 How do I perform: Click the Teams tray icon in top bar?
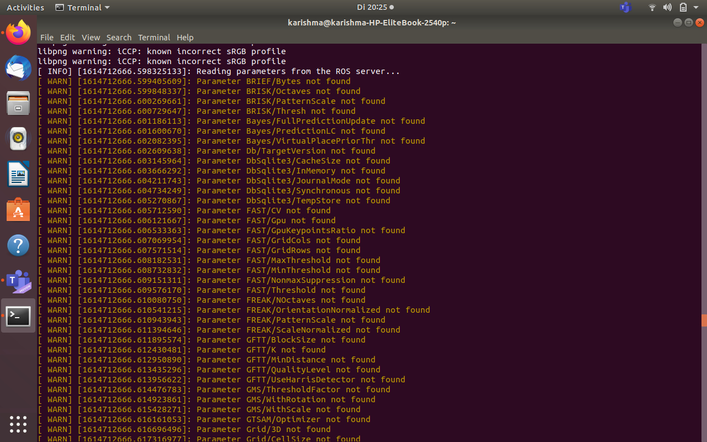click(625, 8)
